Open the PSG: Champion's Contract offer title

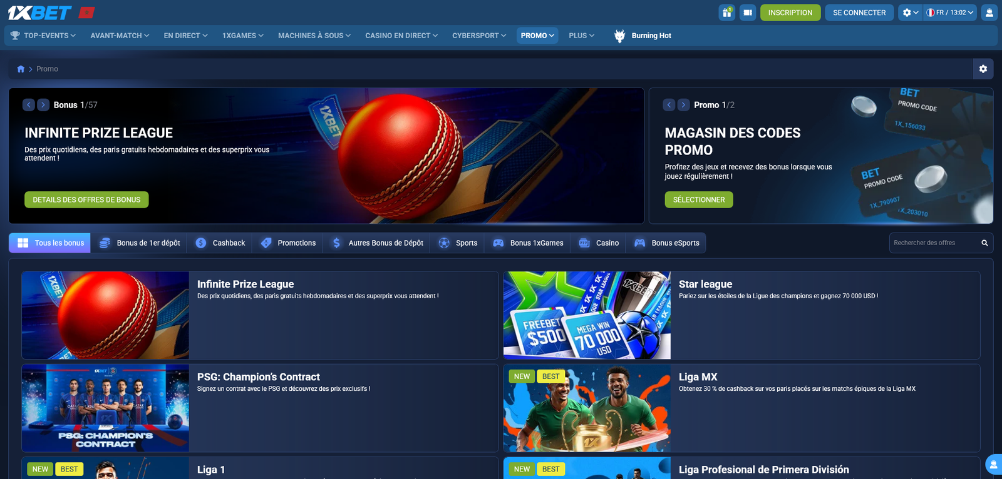click(259, 377)
